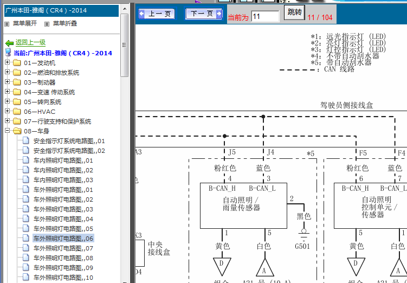The image size is (407, 283).
Task: Open 车外照明灯电路图,,09
Action: 63,268
